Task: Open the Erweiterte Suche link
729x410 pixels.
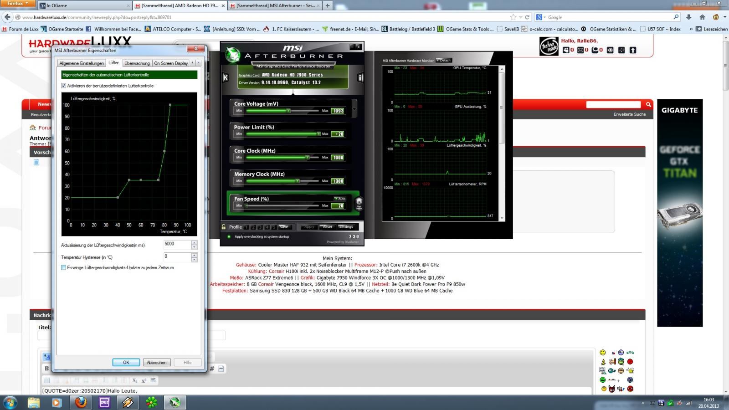Action: tap(630, 114)
